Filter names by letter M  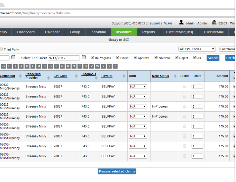(x=39, y=66)
